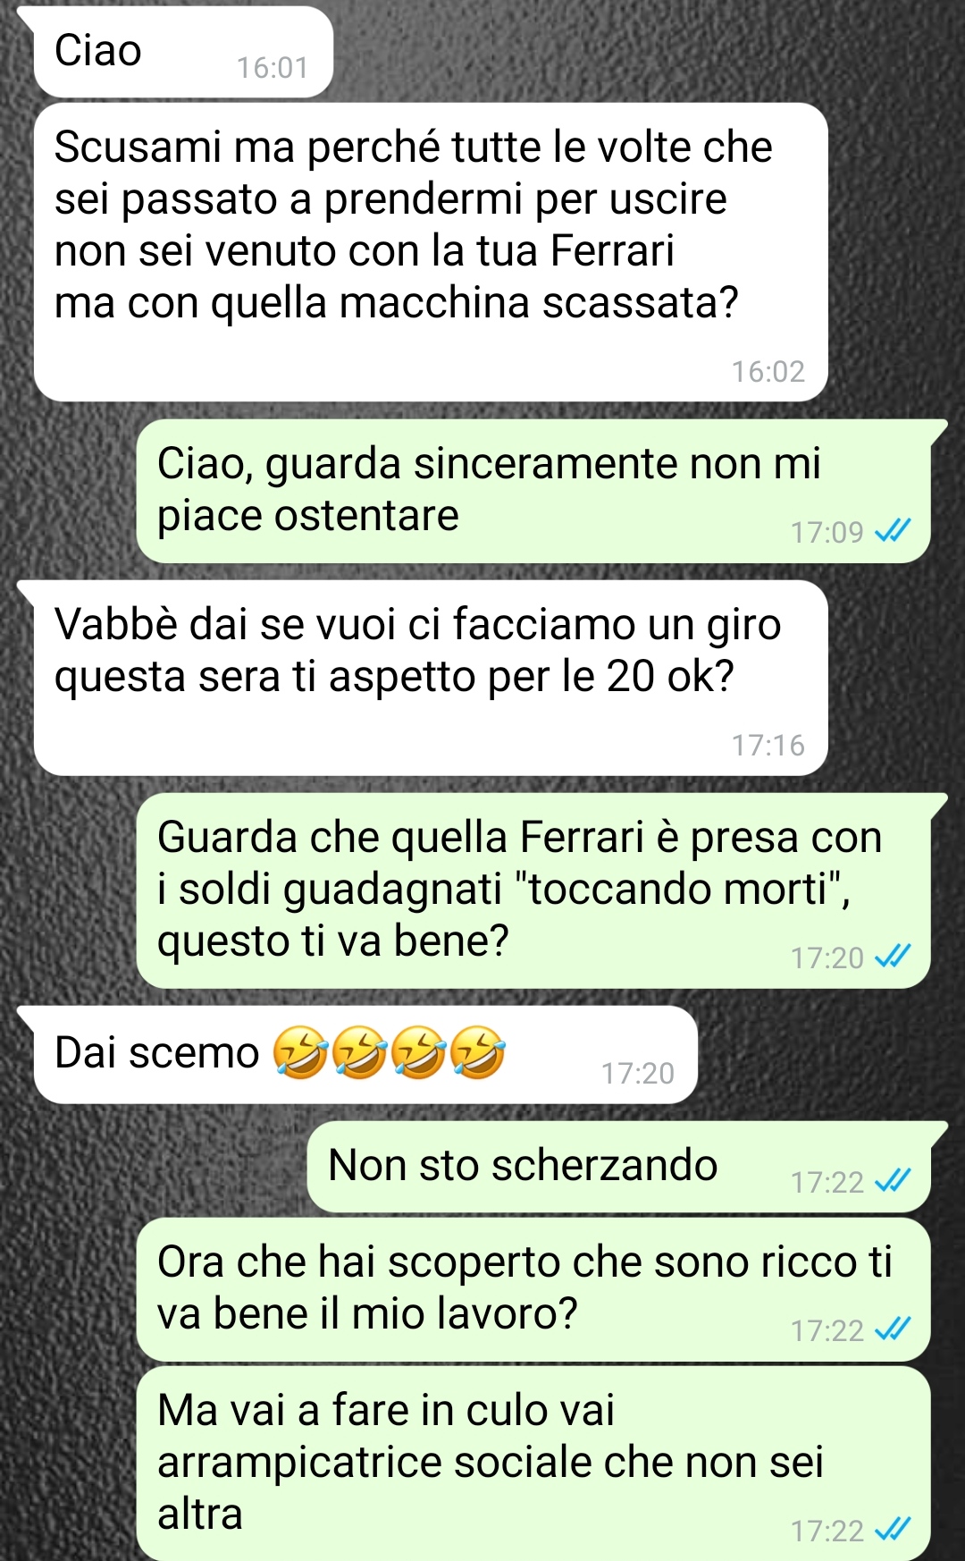Click the double checkmark on the last message

[x=892, y=1530]
